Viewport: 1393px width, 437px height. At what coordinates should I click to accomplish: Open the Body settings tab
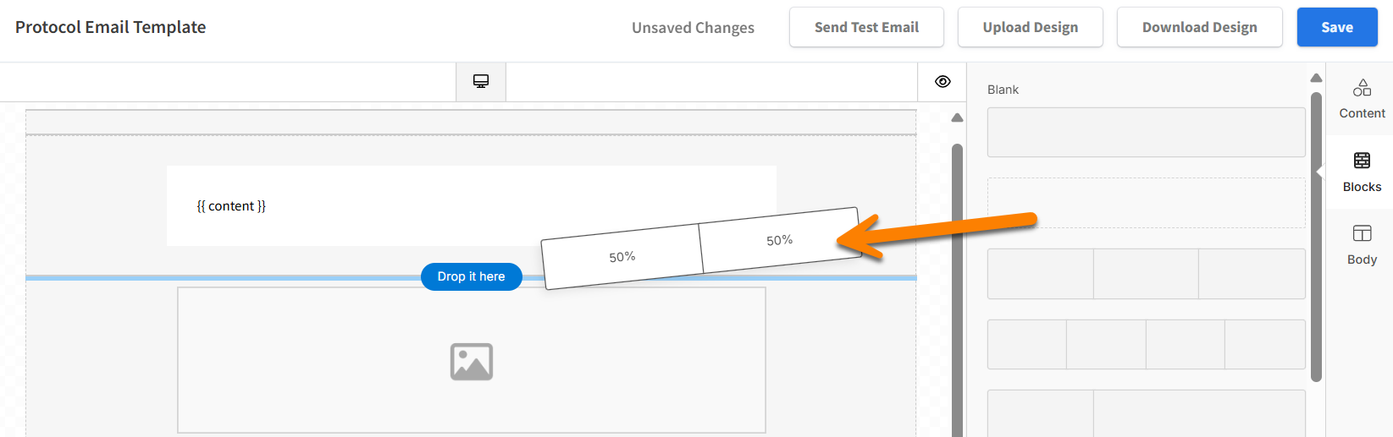(x=1362, y=245)
